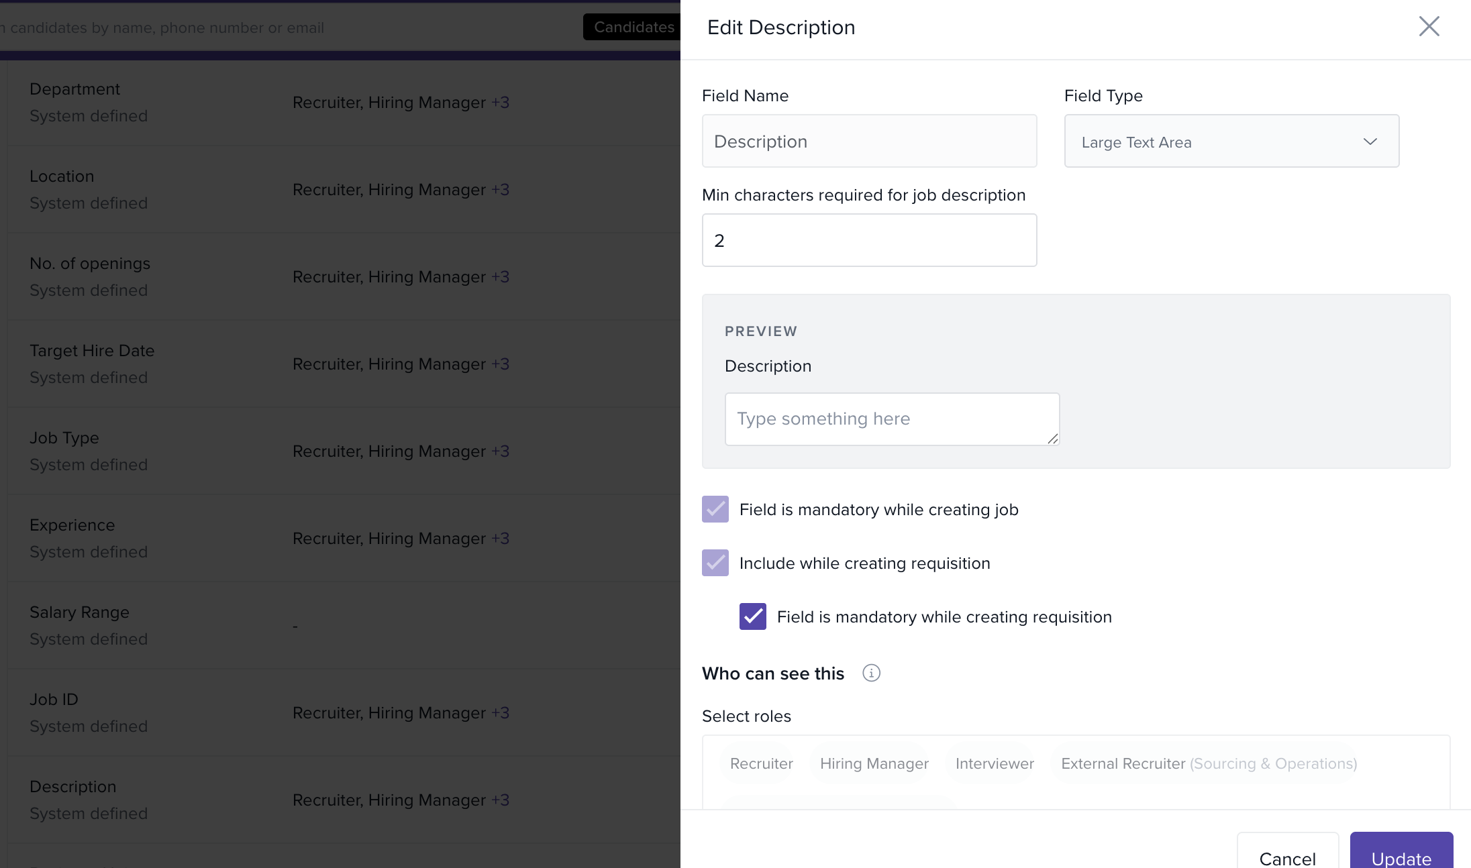1471x868 pixels.
Task: Close the Edit Description panel
Action: 1429,27
